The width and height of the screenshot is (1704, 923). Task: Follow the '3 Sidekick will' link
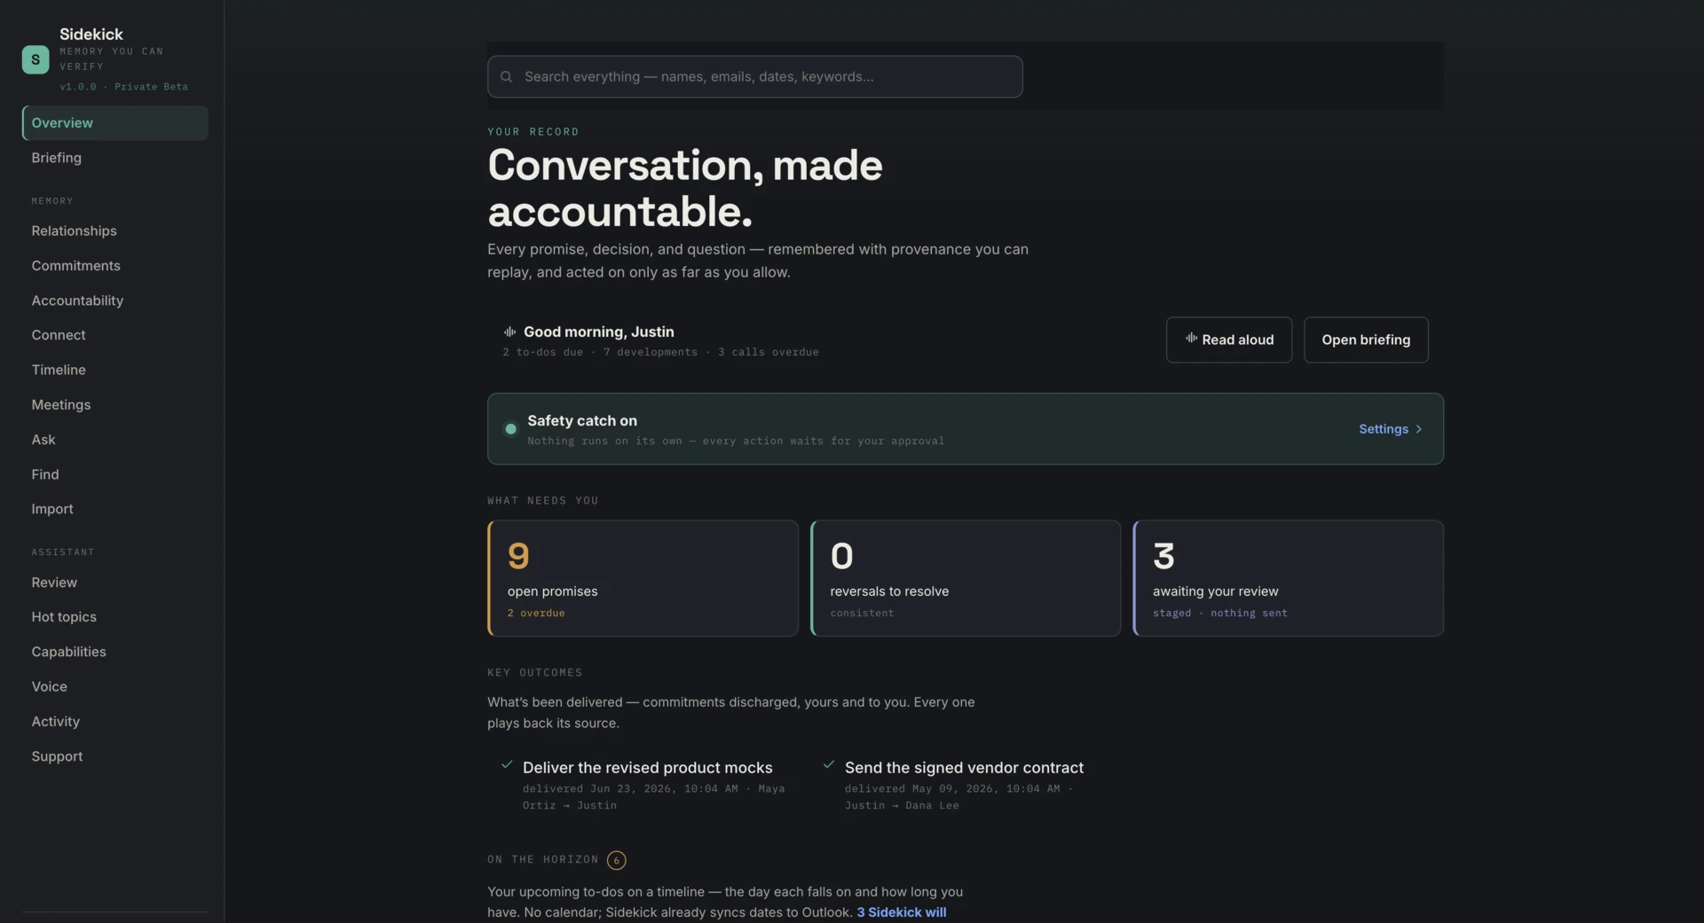(x=901, y=912)
